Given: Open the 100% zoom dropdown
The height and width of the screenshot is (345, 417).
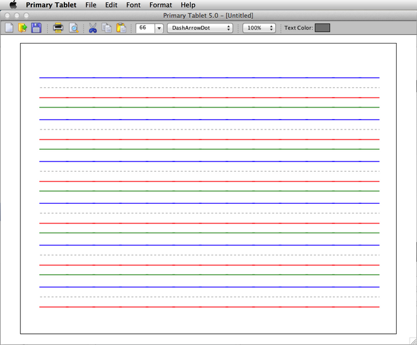Looking at the screenshot, I should point(259,28).
